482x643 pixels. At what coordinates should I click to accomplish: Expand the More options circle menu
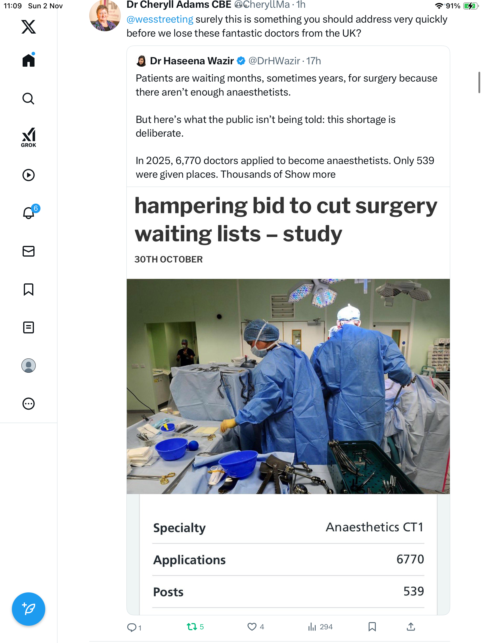coord(29,404)
